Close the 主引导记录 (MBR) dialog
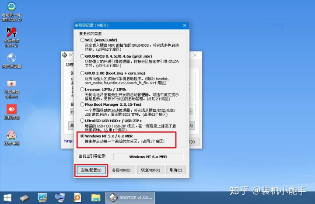The image size is (315, 204). 185,25
